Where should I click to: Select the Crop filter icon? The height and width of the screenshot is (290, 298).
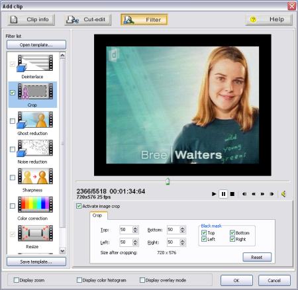click(35, 91)
